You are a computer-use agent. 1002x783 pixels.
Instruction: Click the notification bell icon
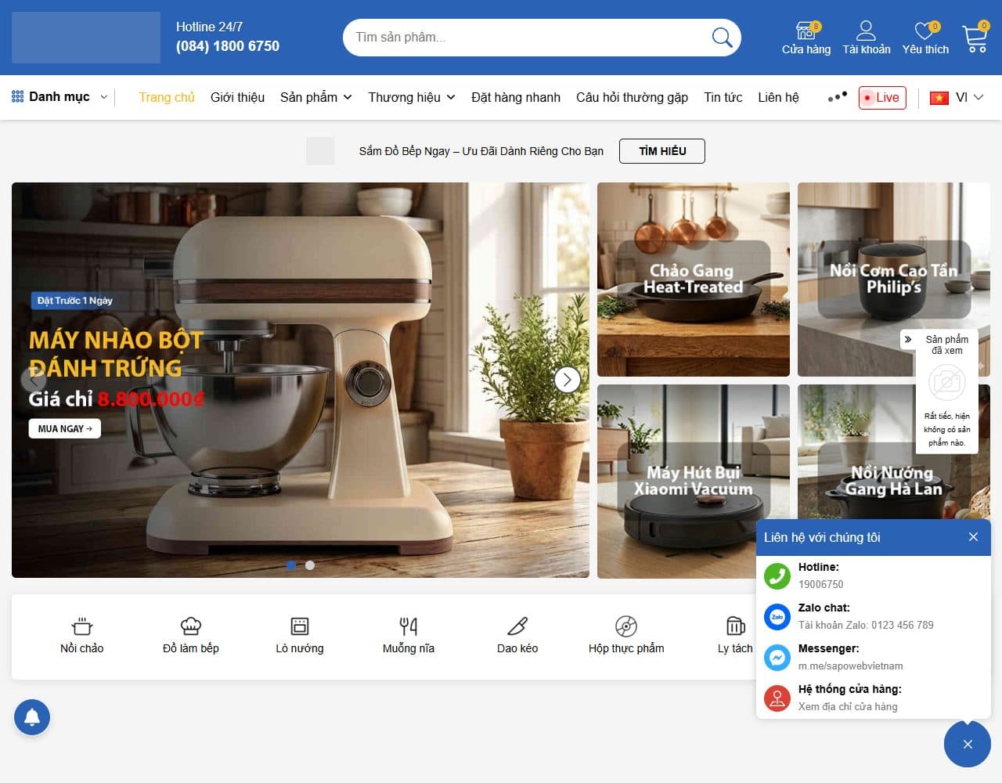pyautogui.click(x=32, y=716)
